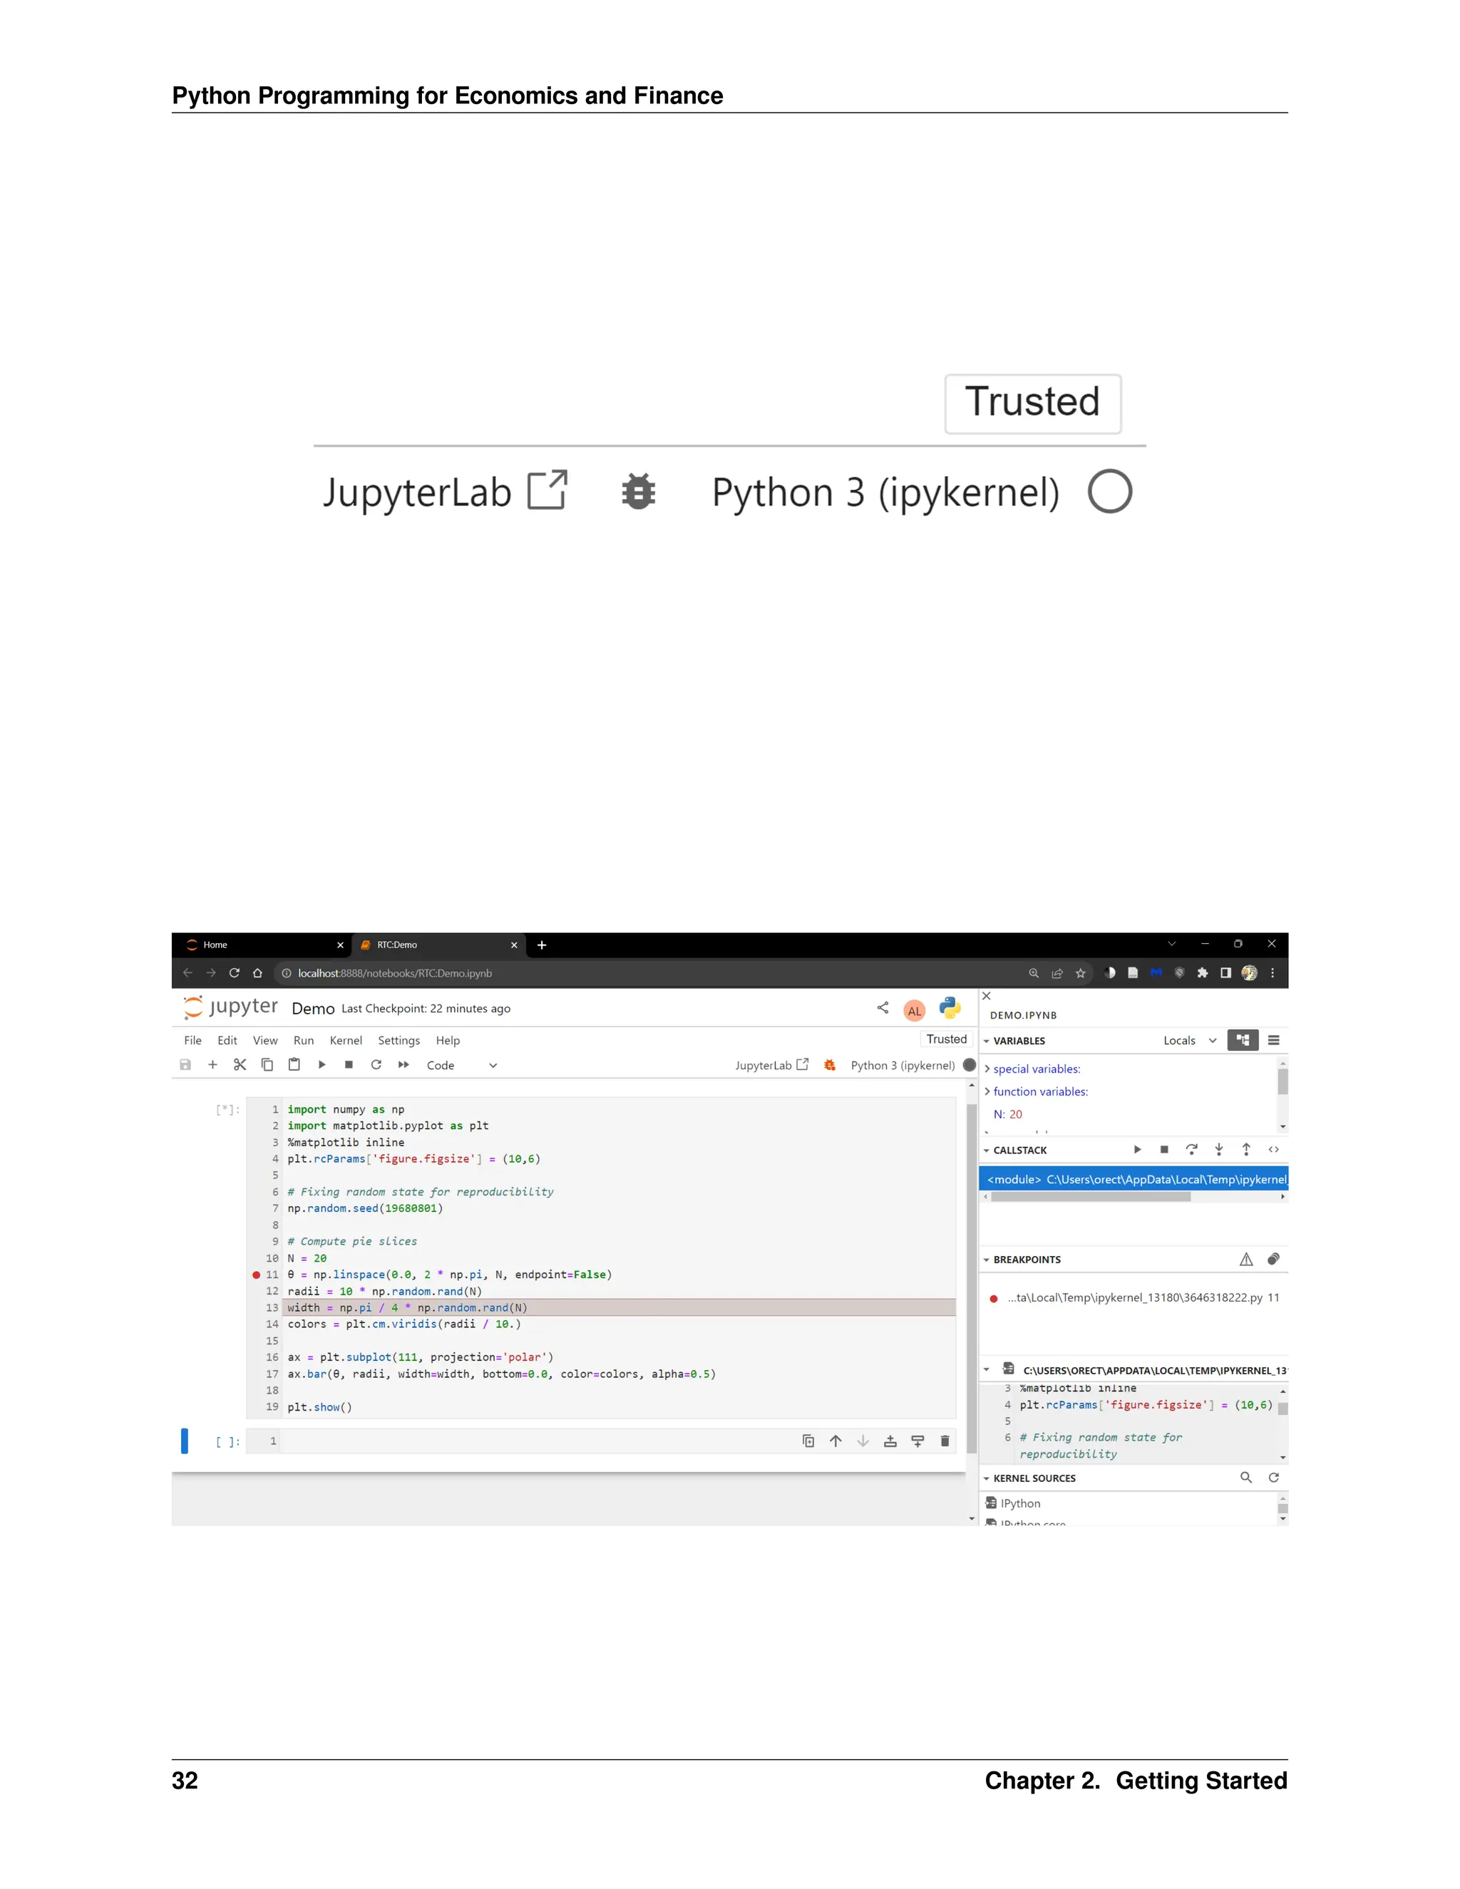Open the small JupyterLab link in the notebook toolbar
The width and height of the screenshot is (1460, 1889).
click(x=771, y=1065)
